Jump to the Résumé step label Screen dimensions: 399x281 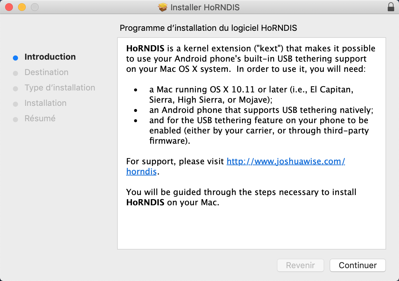[x=40, y=119]
